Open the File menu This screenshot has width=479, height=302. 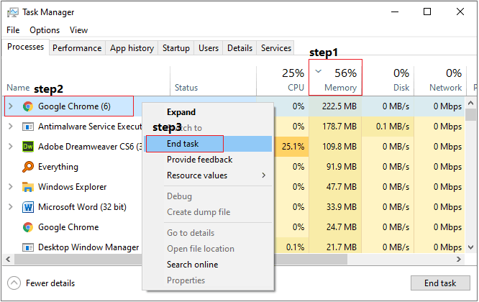(x=13, y=30)
